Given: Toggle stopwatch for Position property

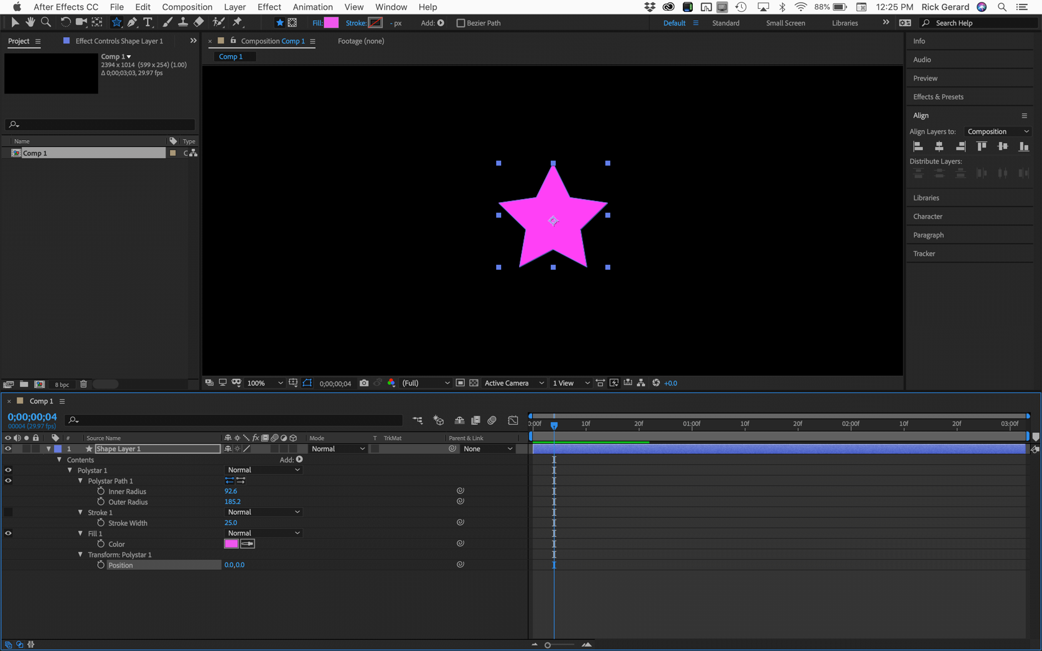Looking at the screenshot, I should [101, 565].
